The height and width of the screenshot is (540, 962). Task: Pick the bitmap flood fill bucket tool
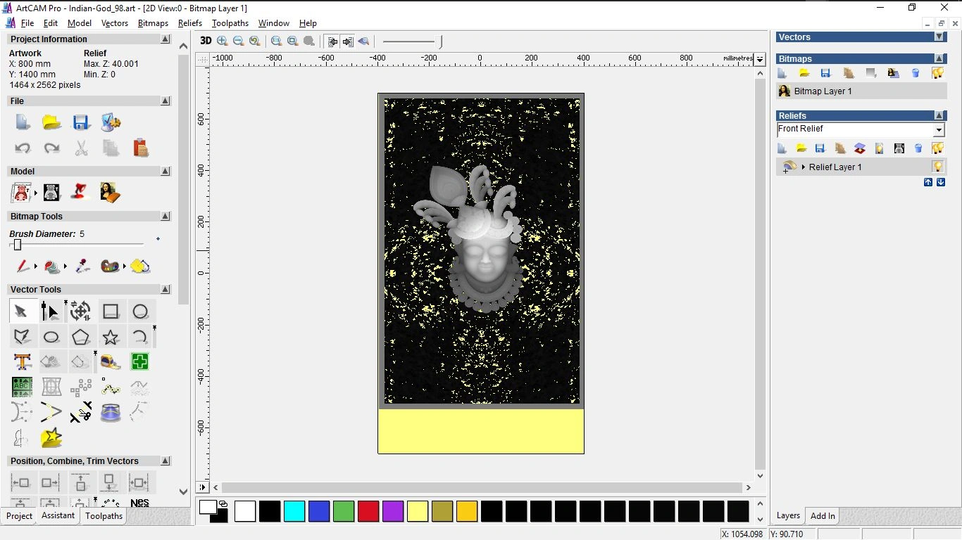(52, 266)
